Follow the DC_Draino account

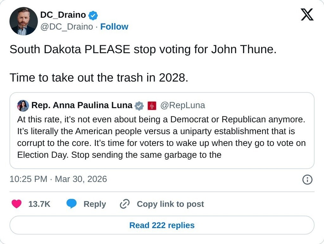(114, 27)
